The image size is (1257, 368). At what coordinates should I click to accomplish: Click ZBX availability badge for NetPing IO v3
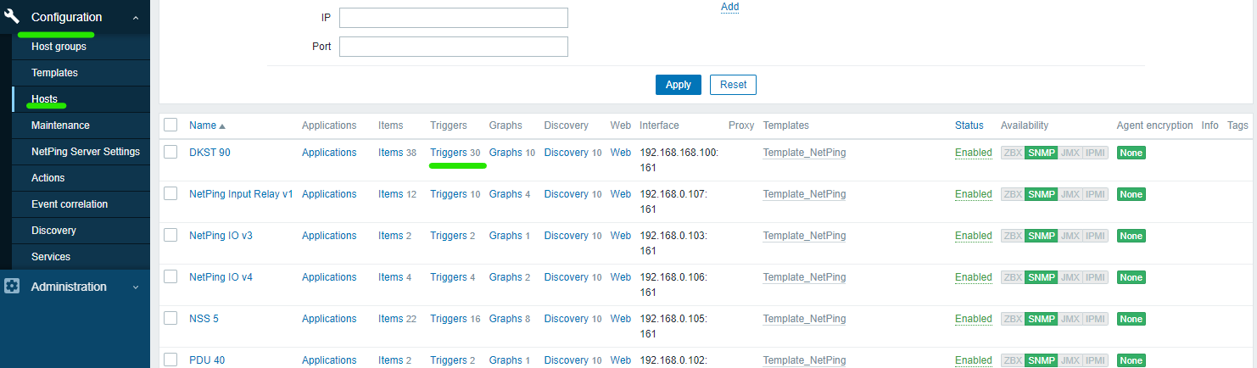pos(1013,236)
